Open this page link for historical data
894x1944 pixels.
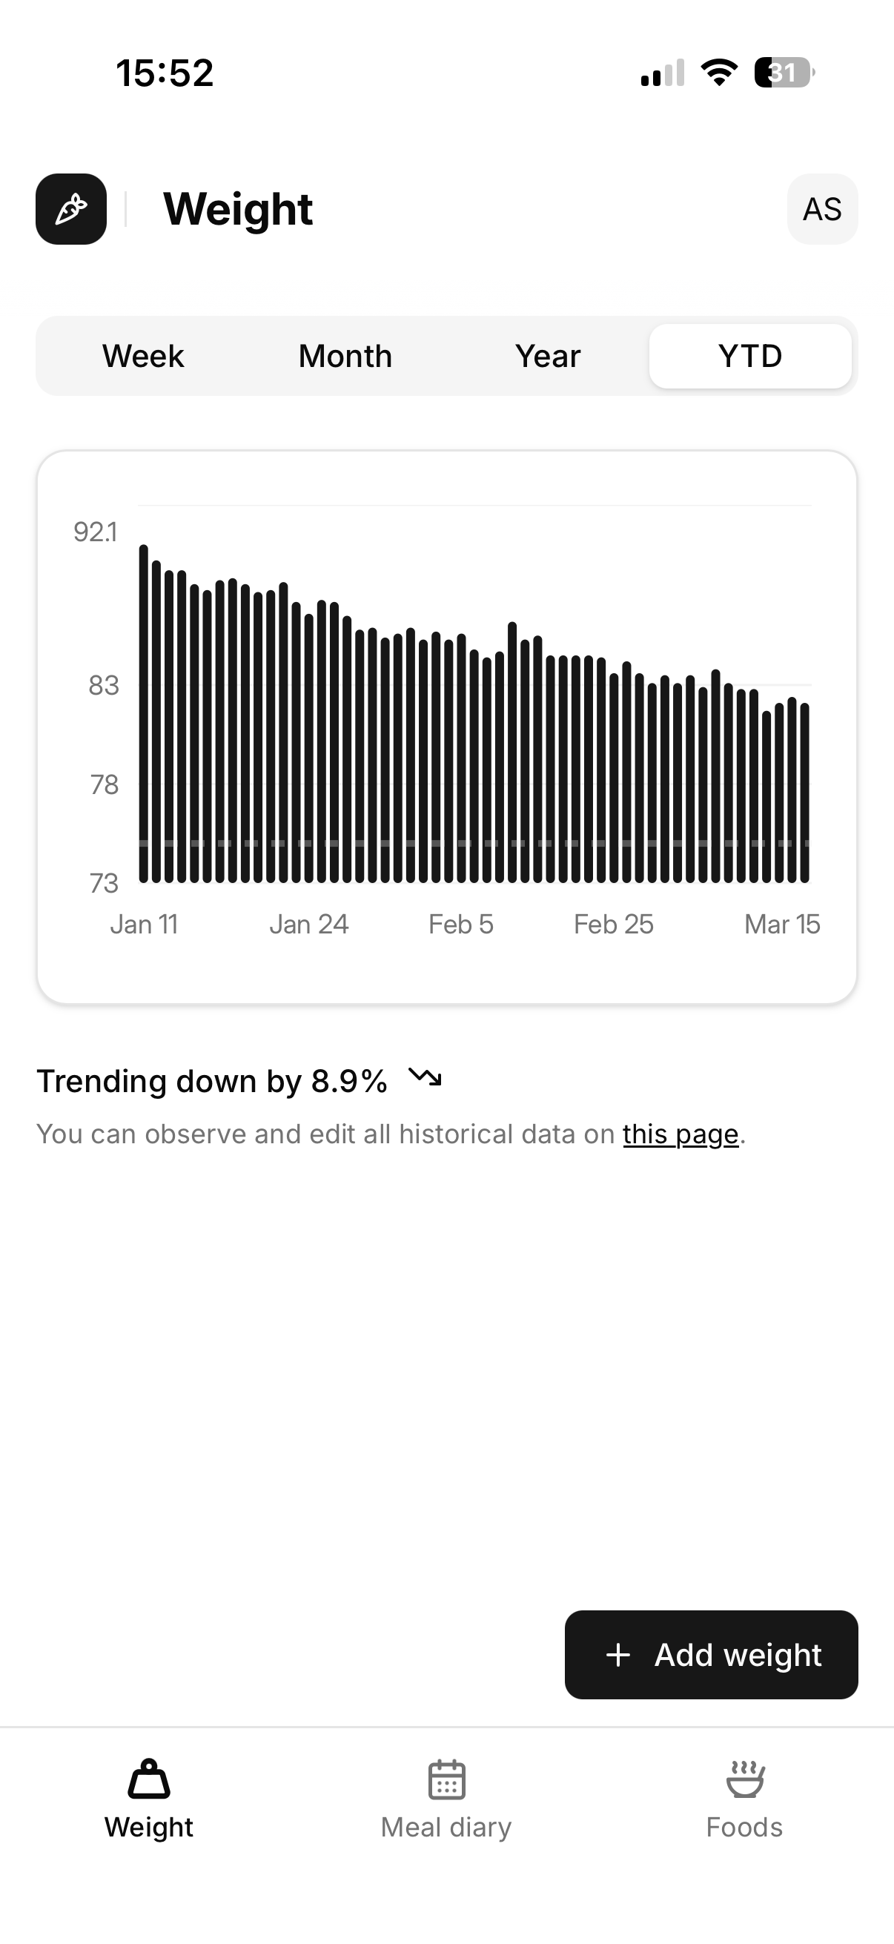click(681, 1134)
